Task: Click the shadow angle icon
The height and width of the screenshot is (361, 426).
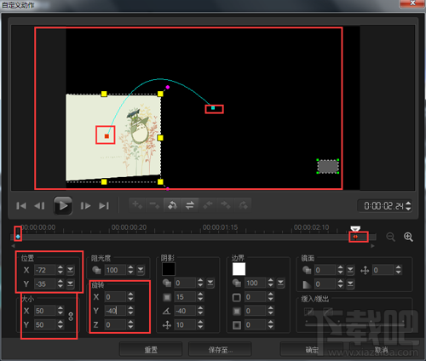Action: click(167, 311)
